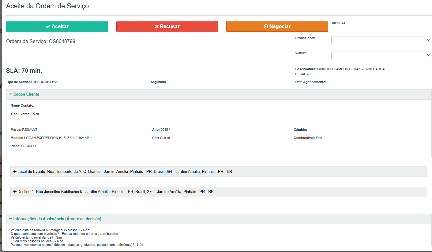Click the orange Negociar button

click(x=277, y=27)
